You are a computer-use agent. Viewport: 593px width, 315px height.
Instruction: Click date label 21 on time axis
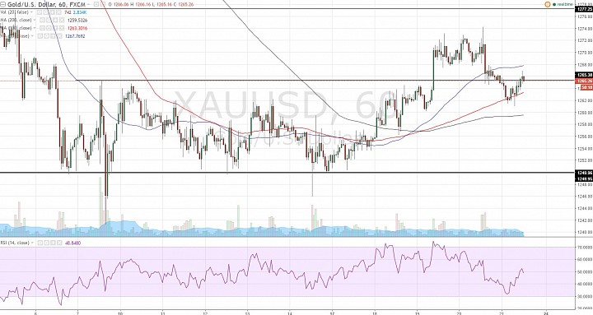tap(502, 313)
